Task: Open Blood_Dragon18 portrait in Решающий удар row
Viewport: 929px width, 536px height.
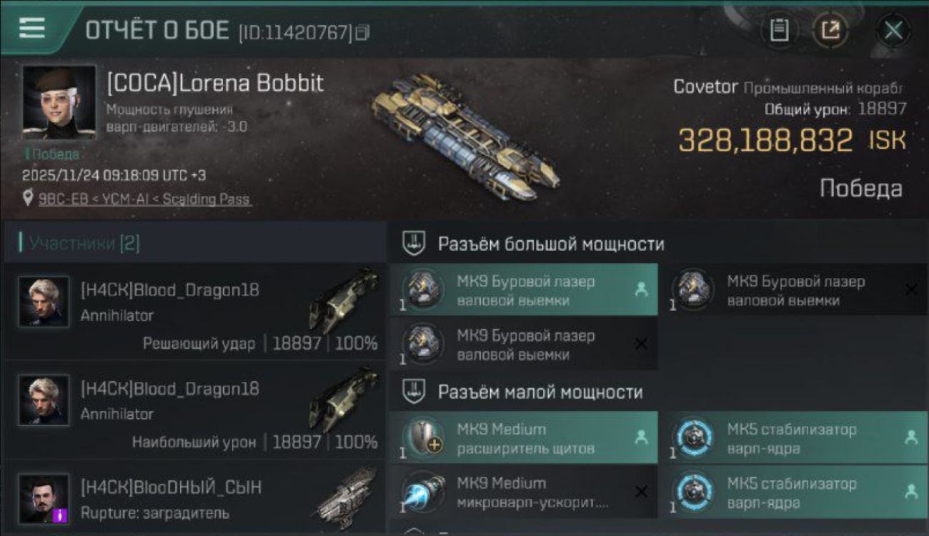Action: tap(44, 302)
